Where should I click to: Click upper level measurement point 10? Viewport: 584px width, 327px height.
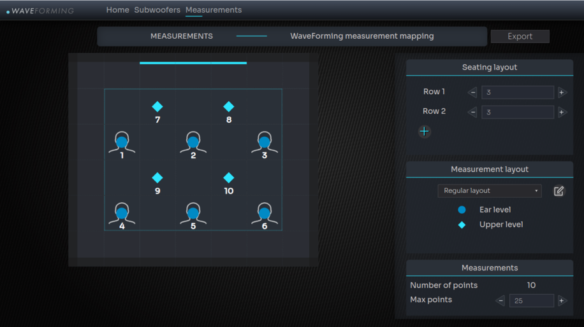229,178
